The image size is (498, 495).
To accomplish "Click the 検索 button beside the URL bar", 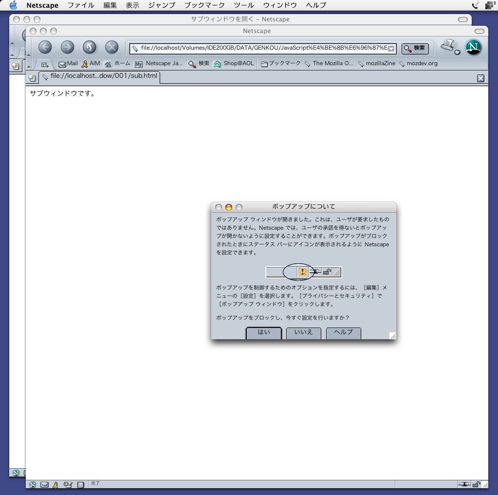I will (415, 48).
